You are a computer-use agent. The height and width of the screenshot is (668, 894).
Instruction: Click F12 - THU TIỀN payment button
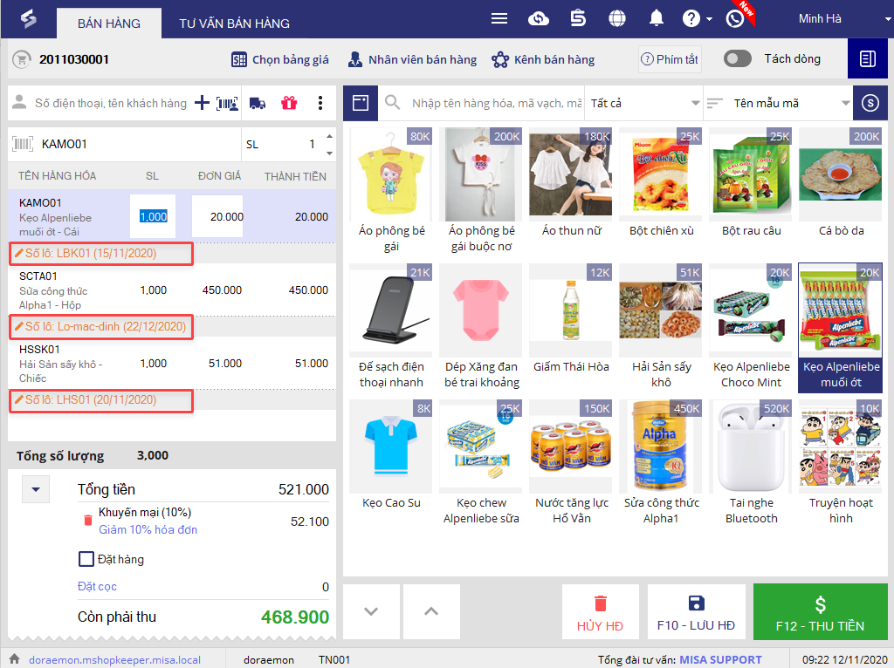pos(821,611)
